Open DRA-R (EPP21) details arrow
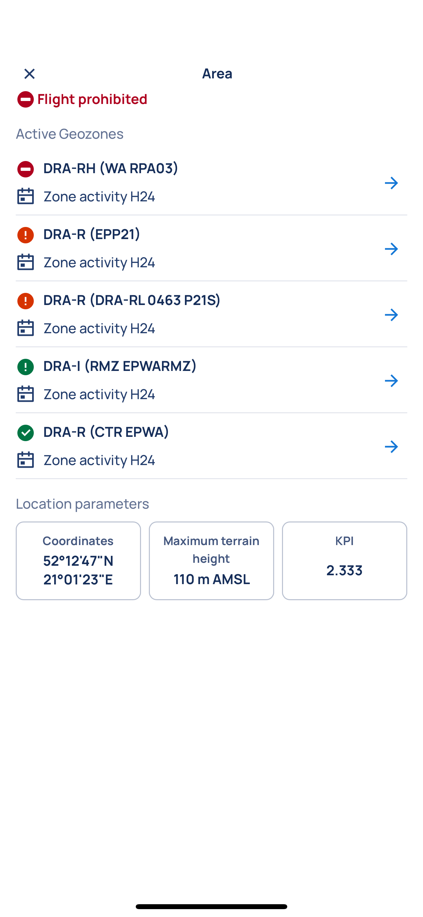This screenshot has height=917, width=423. point(391,249)
